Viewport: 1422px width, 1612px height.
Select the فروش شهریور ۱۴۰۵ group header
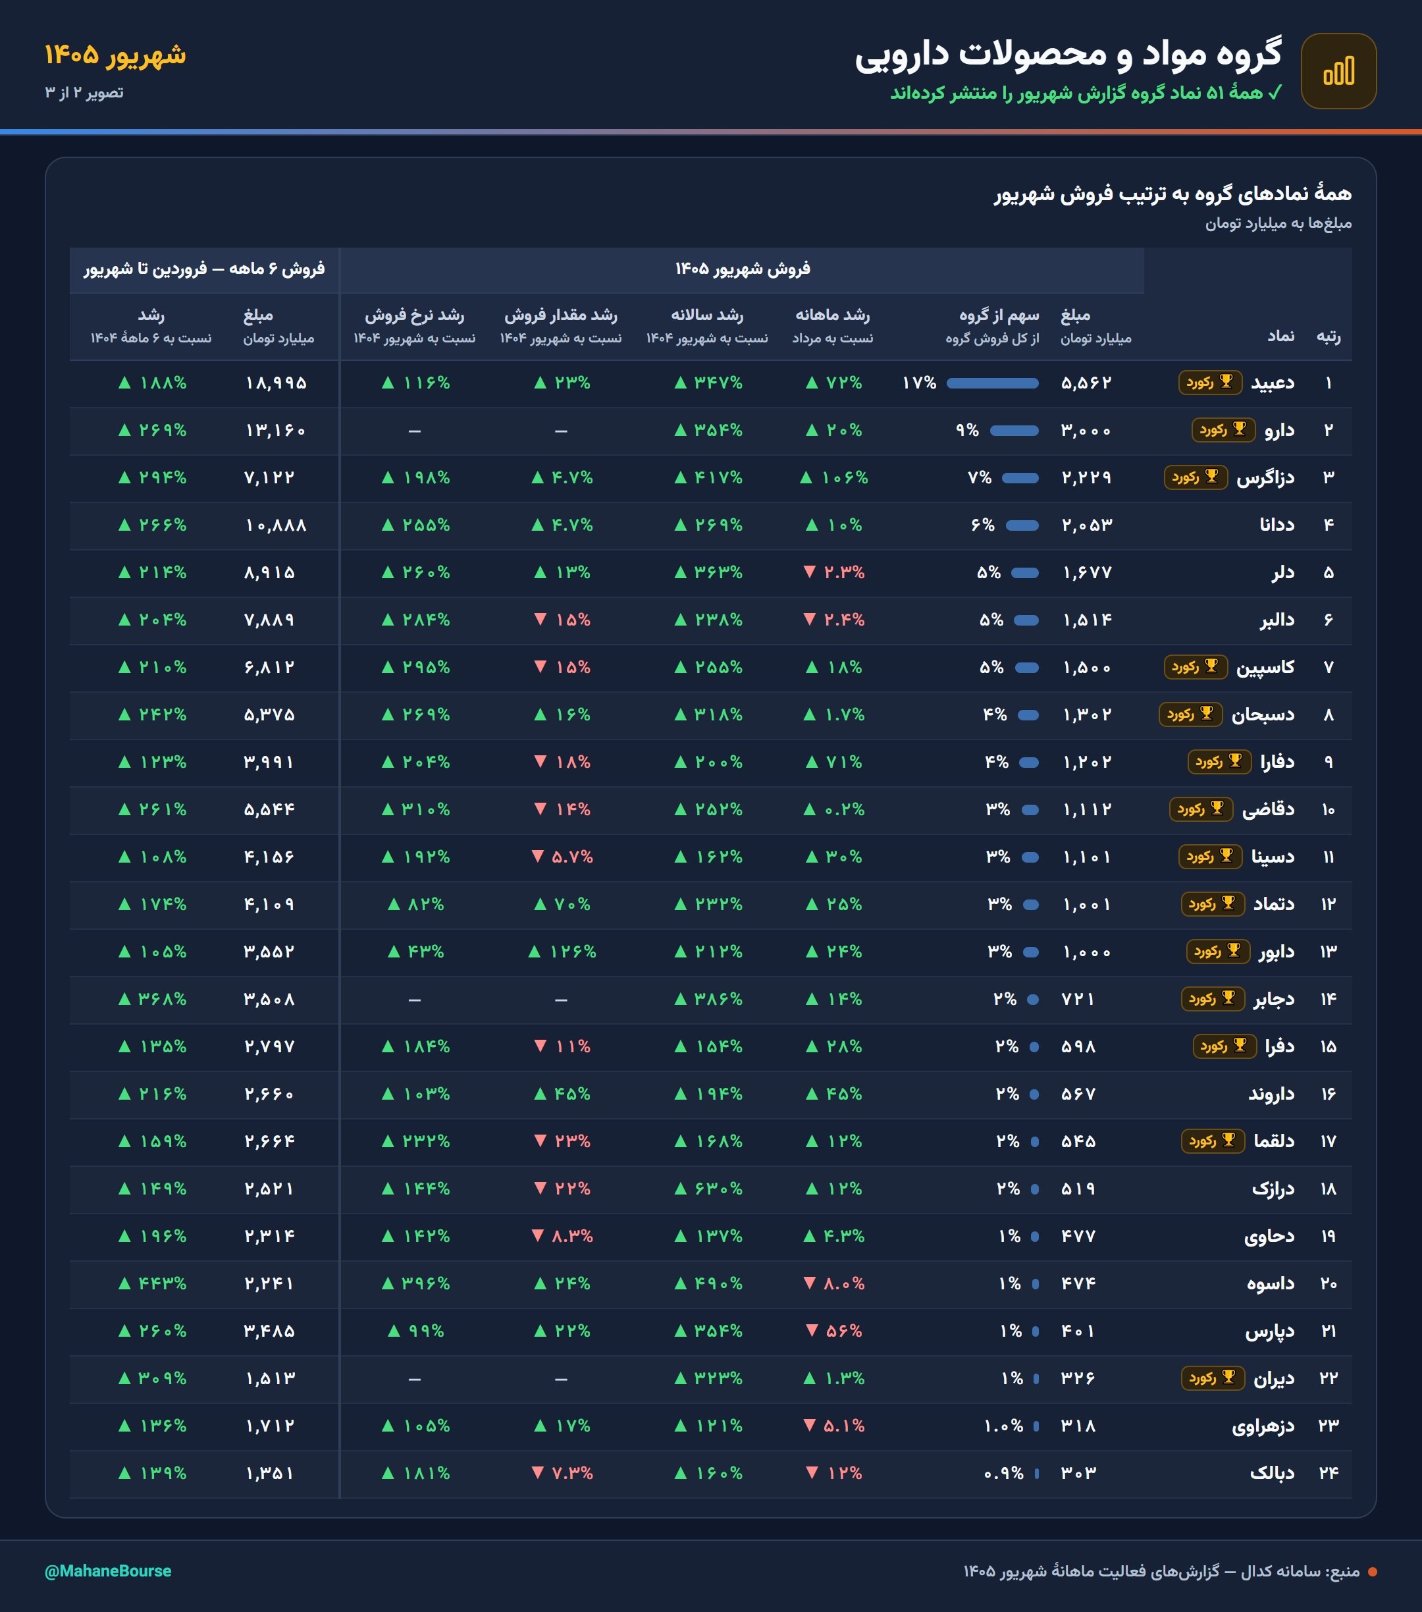coord(743,269)
